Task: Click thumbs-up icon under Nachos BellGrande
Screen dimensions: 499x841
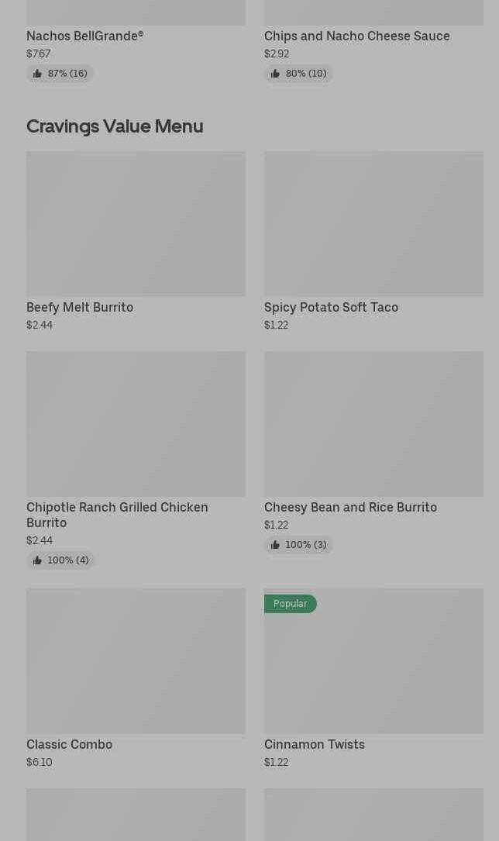Action: [37, 74]
